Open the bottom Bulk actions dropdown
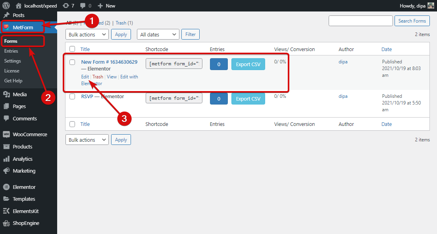Image resolution: width=437 pixels, height=234 pixels. click(87, 140)
